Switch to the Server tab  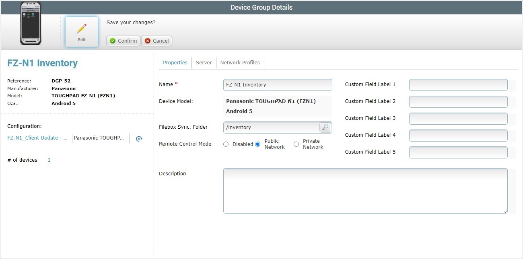click(204, 62)
